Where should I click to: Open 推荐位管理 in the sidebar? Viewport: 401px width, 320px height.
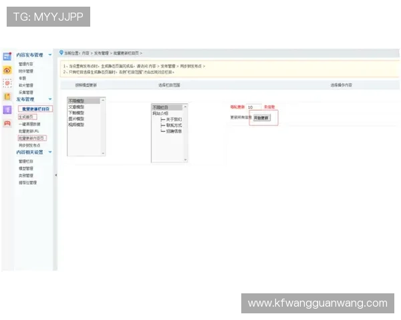[27, 183]
